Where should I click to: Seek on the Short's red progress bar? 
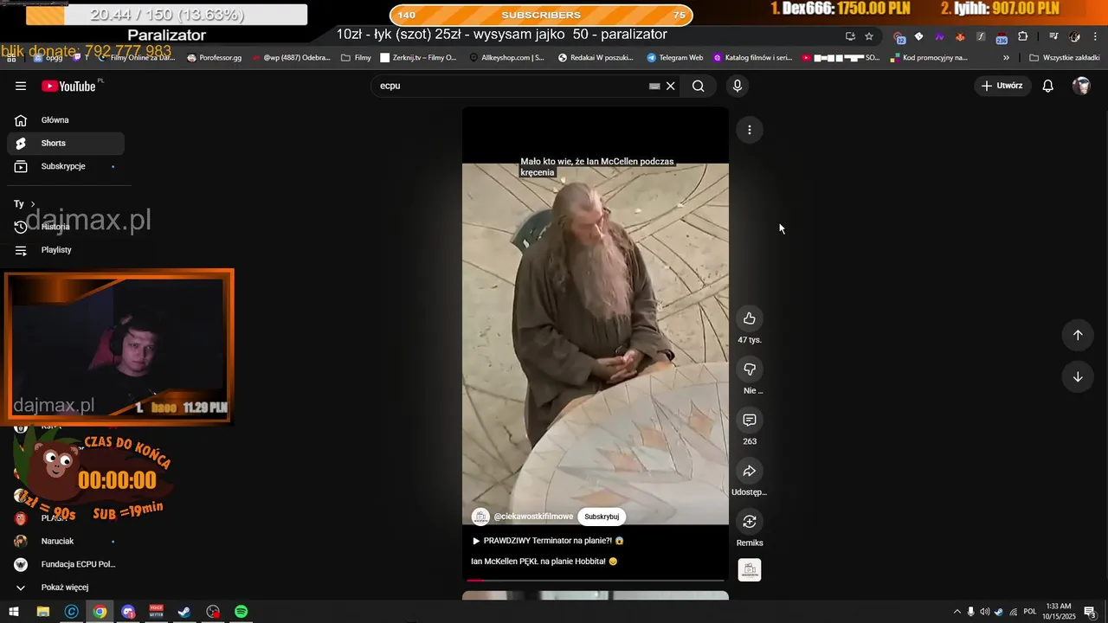[x=596, y=581]
